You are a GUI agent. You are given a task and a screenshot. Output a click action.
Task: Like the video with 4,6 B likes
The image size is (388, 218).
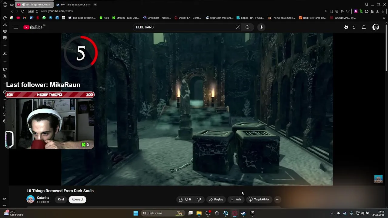(185, 200)
